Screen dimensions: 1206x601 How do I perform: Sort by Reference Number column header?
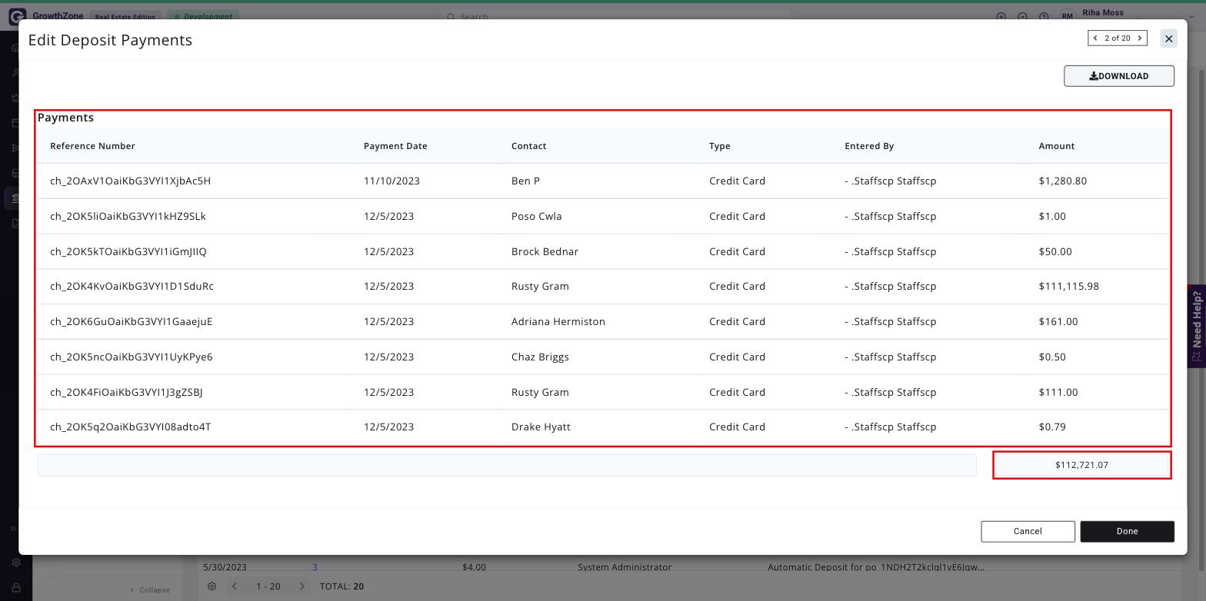click(x=92, y=146)
